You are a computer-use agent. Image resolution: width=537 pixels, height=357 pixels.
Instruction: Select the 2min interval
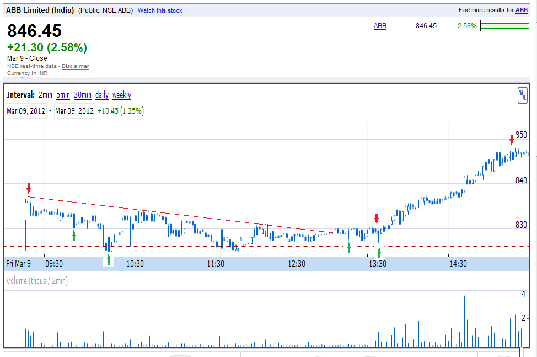pos(45,95)
